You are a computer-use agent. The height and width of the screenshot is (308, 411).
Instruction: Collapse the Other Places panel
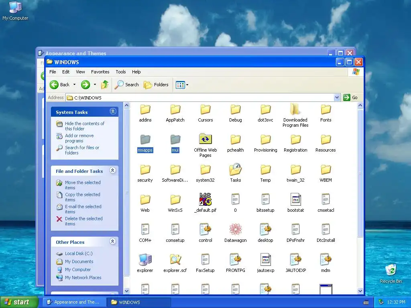point(113,241)
